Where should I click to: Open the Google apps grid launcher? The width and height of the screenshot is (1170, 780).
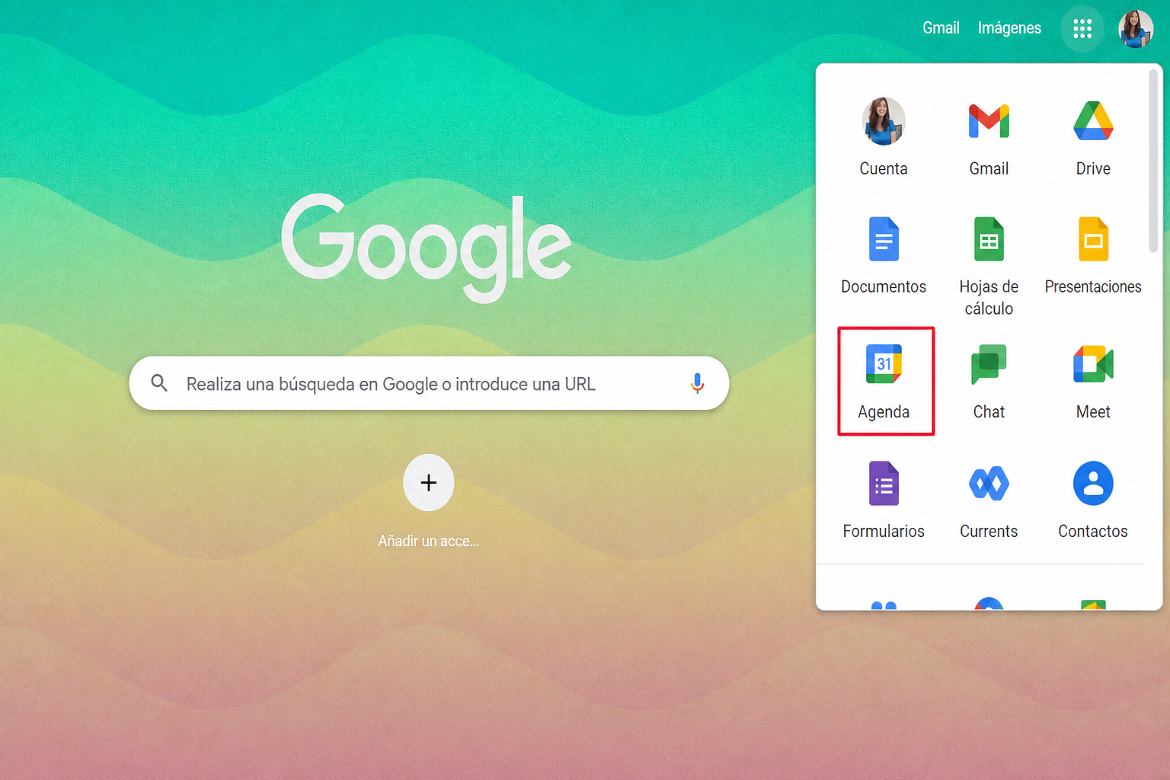tap(1082, 29)
